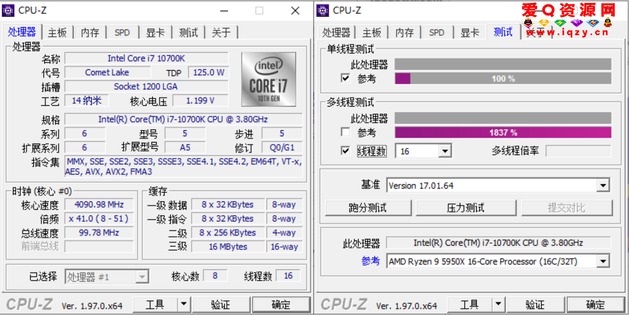Viewport: 629px width, 315px height.
Task: Open 显卡 tab in left window
Action: tap(155, 33)
